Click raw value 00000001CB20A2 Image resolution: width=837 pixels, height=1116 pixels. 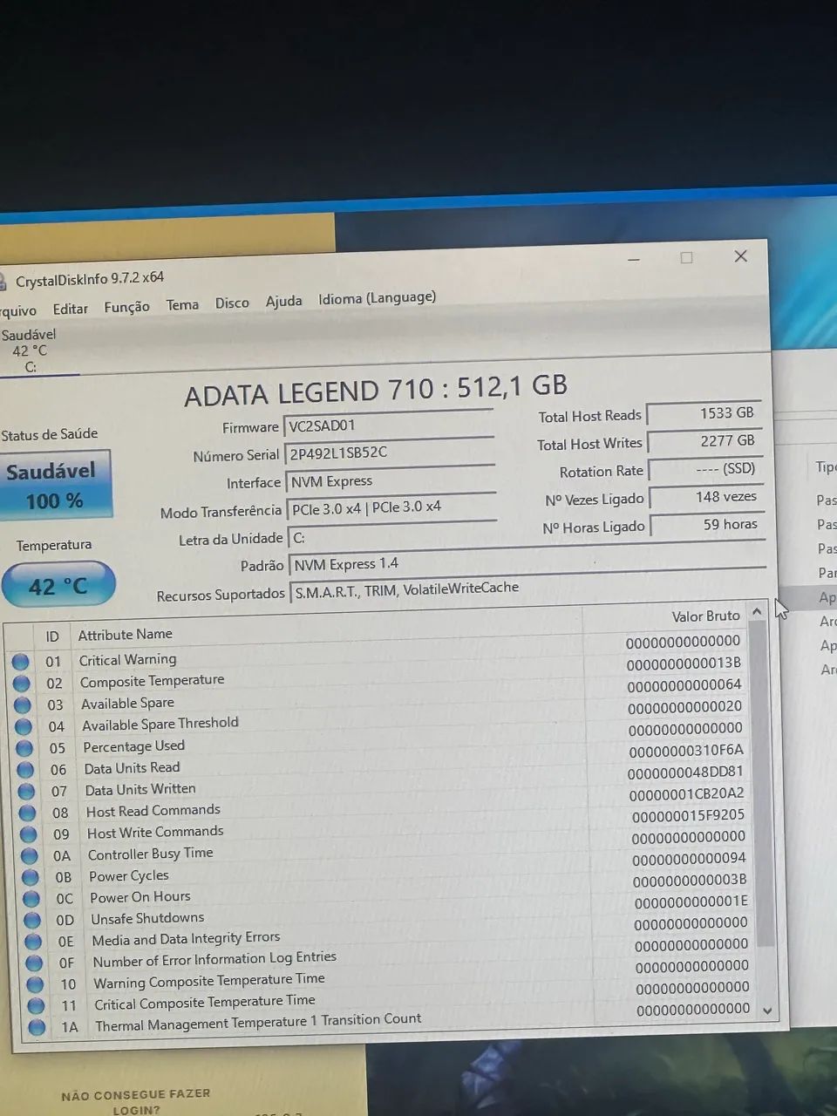tap(687, 793)
